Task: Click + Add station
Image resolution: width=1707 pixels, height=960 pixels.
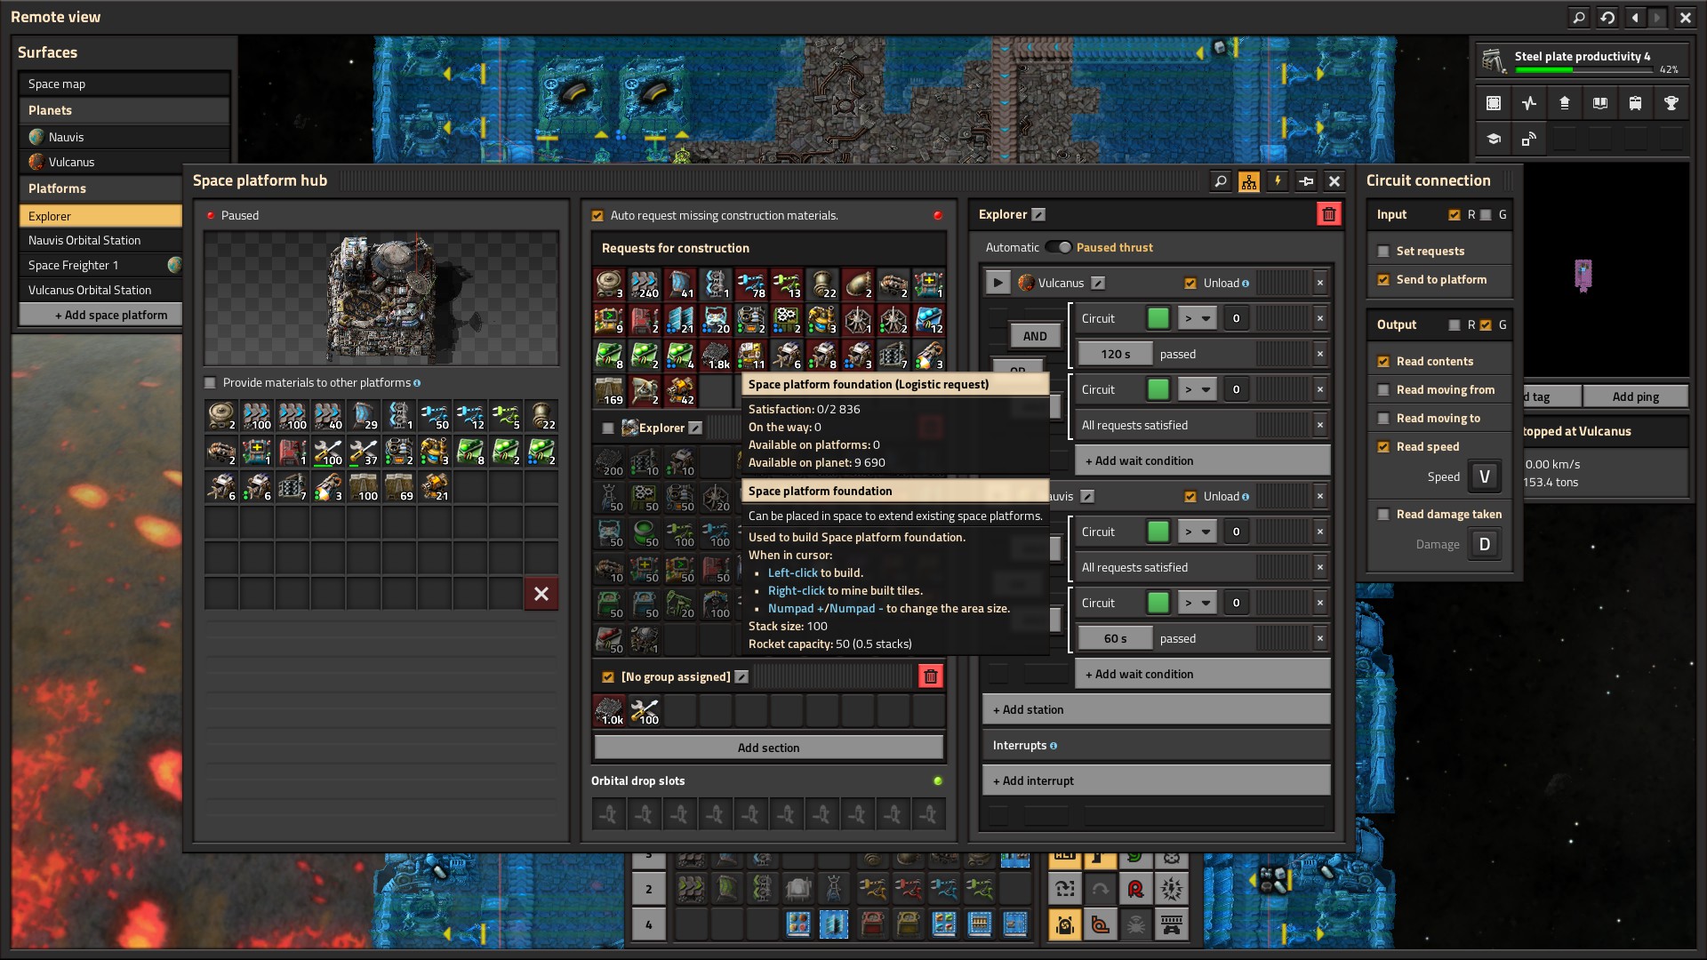Action: (x=1156, y=709)
